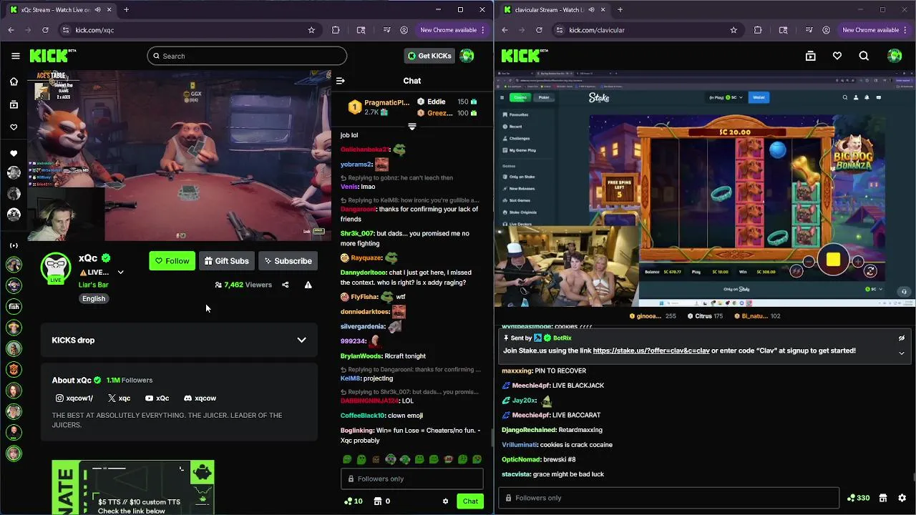Reload the kick.com/clavicular page
This screenshot has height=515, width=916.
(539, 30)
